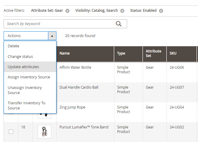
Task: Click the Actions dropdown label
Action: coord(26,36)
